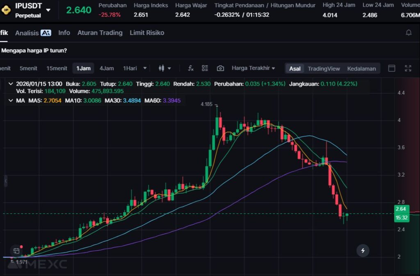Open the Limit Risiko tab
The width and height of the screenshot is (420, 276).
point(147,33)
